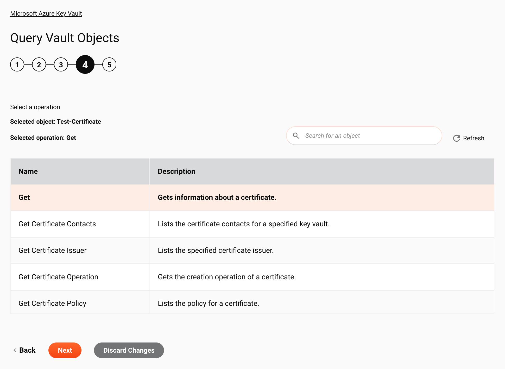Screen dimensions: 505x369
Task: Select Get Certificate Issuer operation
Action: click(53, 250)
